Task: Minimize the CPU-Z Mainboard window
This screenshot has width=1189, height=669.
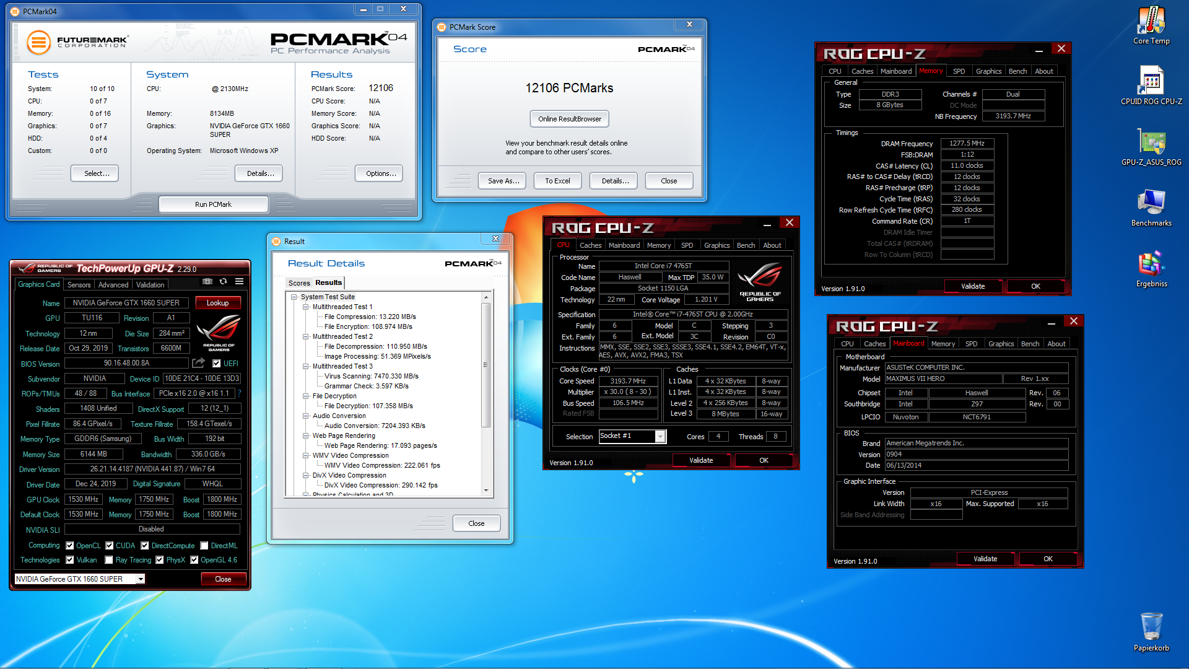Action: (1051, 323)
